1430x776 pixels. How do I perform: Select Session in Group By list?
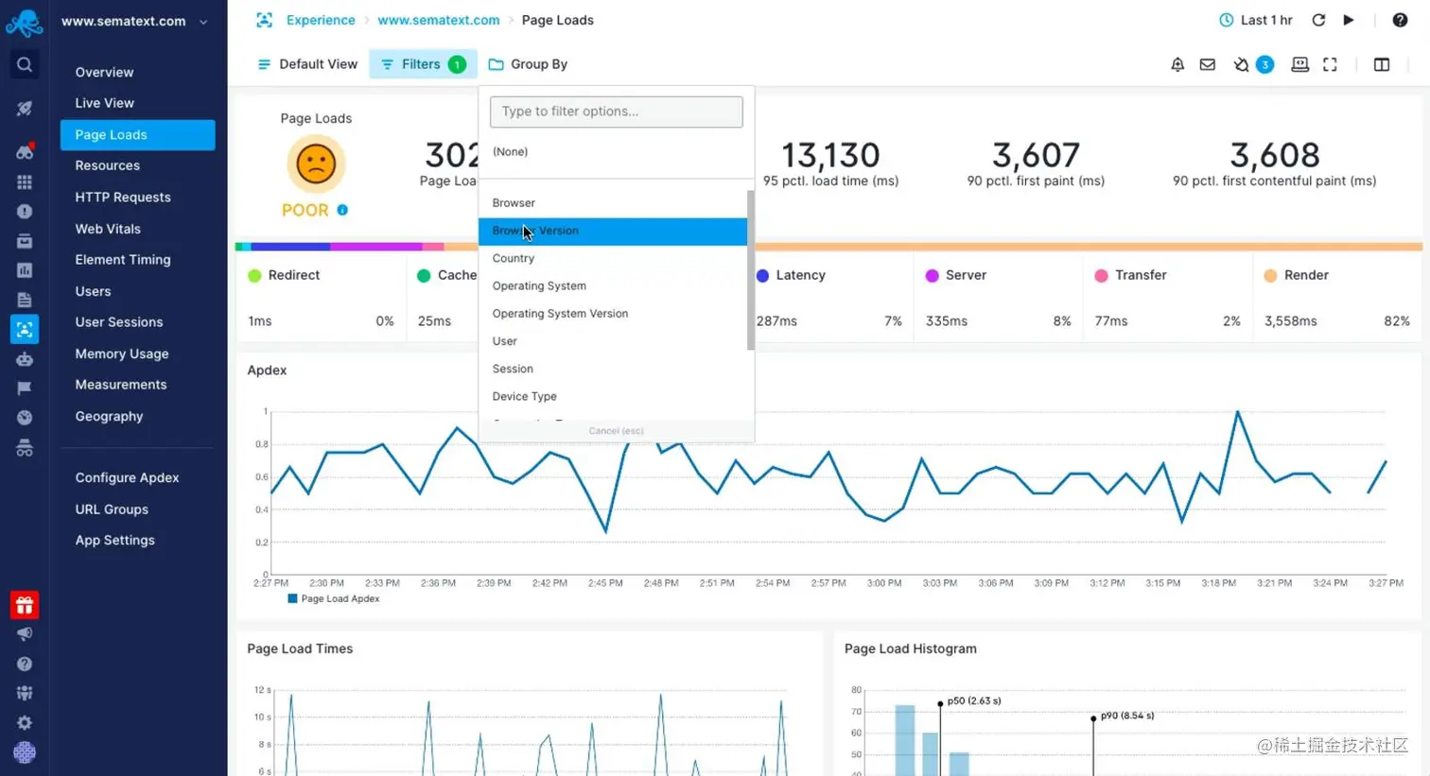613,369
